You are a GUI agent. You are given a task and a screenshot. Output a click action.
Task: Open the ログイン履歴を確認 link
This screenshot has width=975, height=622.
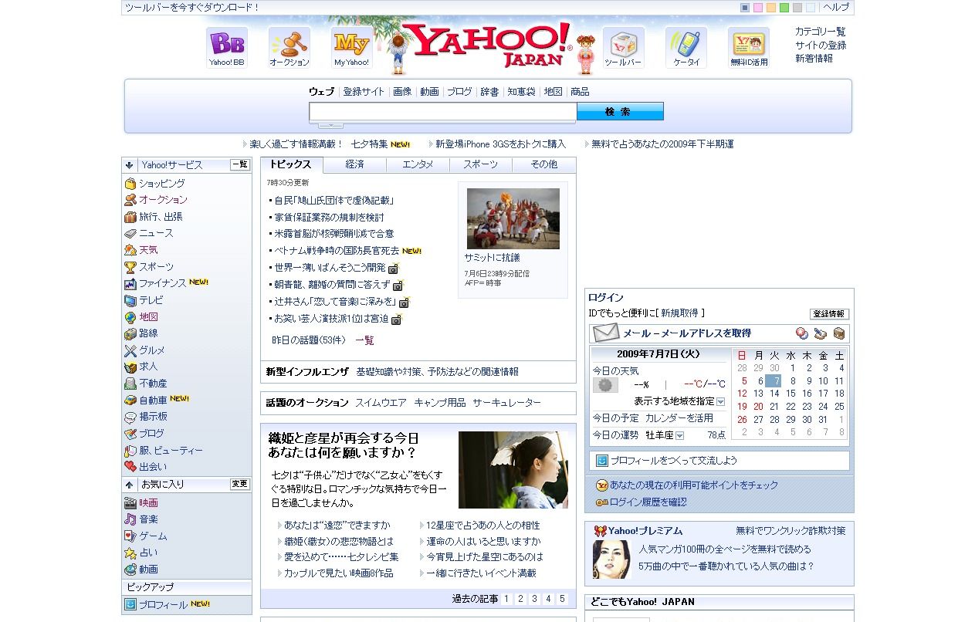(x=648, y=502)
